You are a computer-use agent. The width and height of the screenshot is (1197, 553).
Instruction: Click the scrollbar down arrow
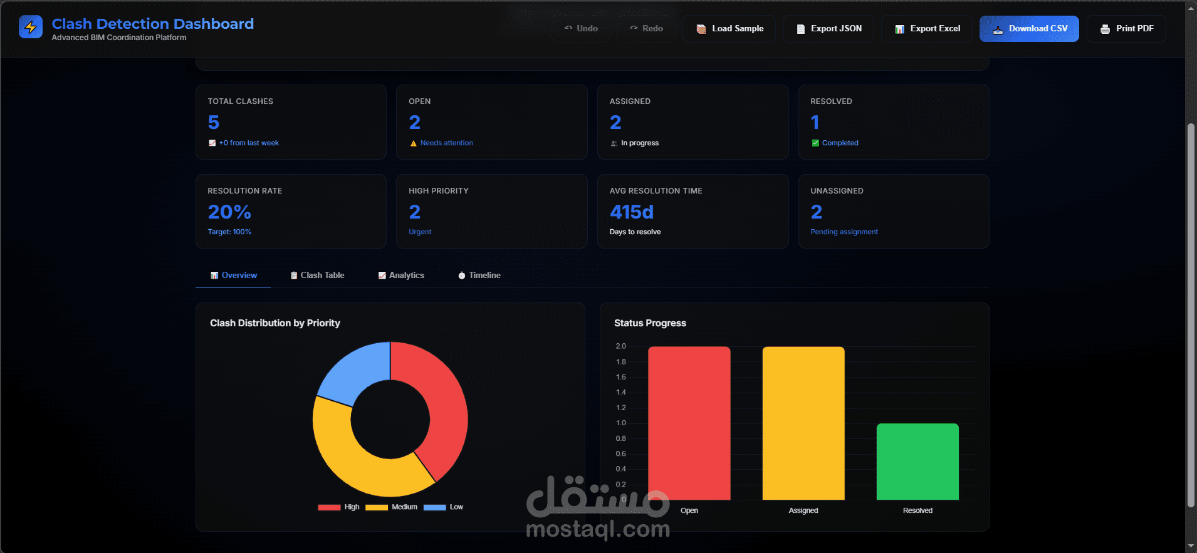(1191, 547)
